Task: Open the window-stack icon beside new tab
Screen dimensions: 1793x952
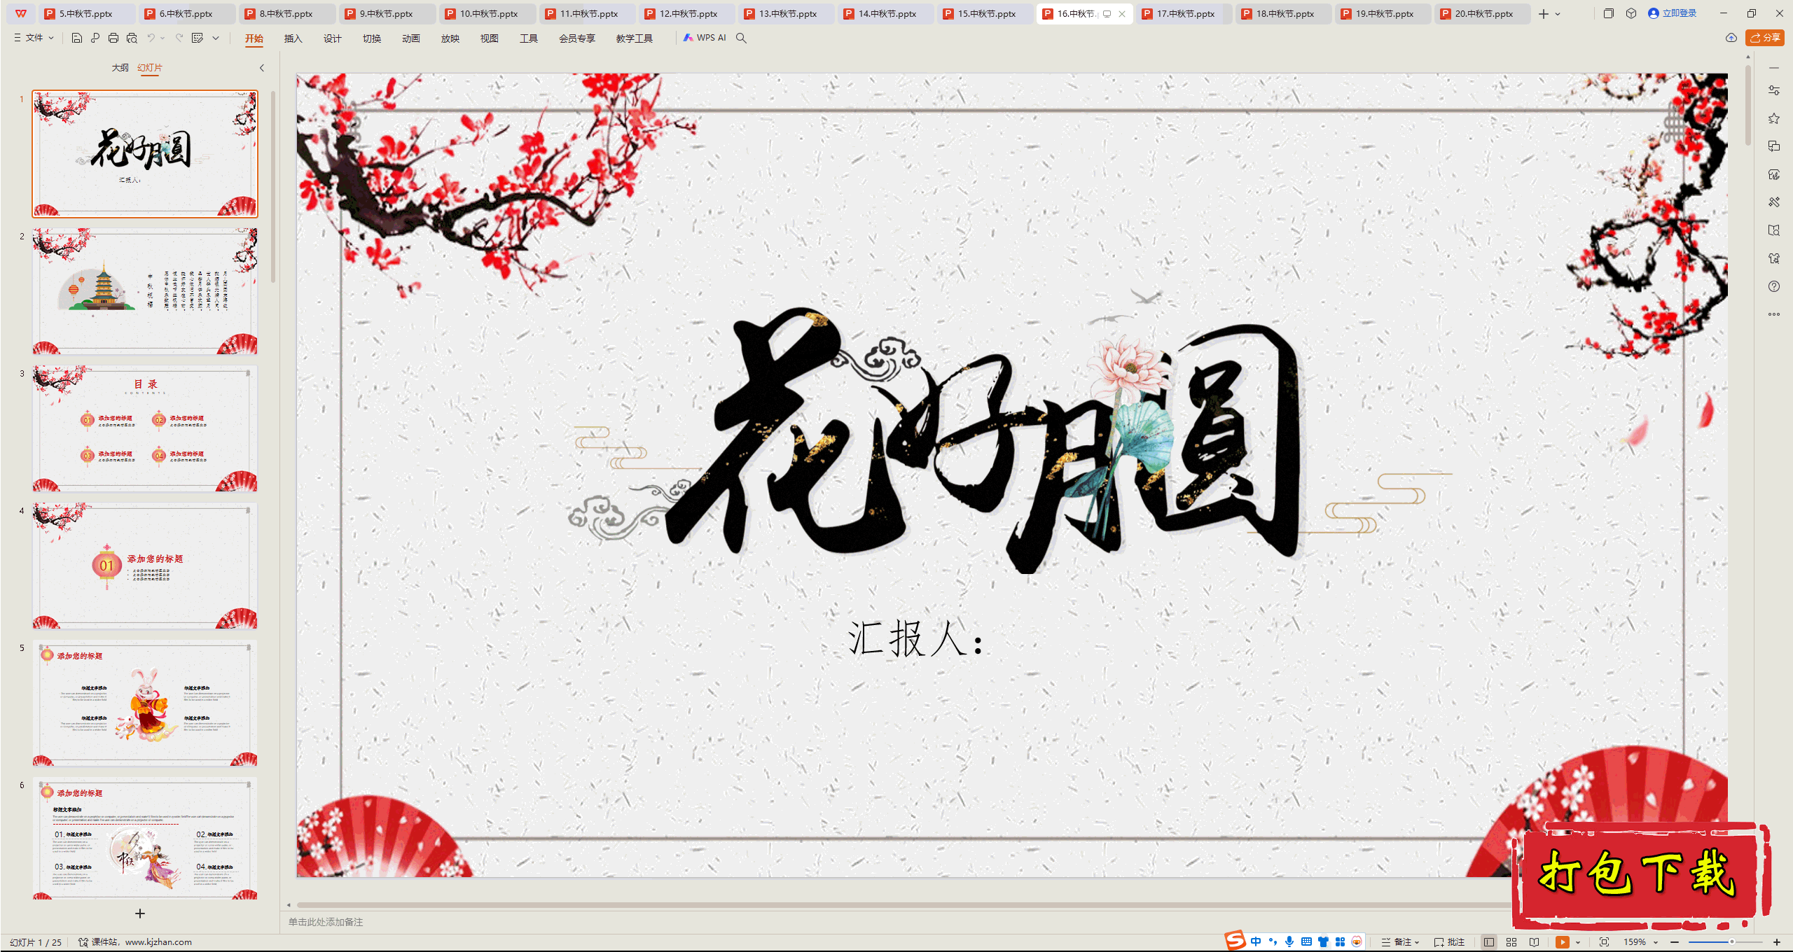Action: (1609, 13)
